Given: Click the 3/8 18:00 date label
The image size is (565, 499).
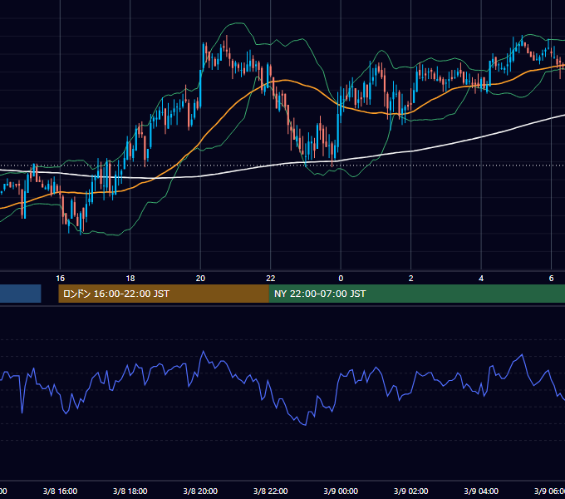Looking at the screenshot, I should click(x=130, y=491).
